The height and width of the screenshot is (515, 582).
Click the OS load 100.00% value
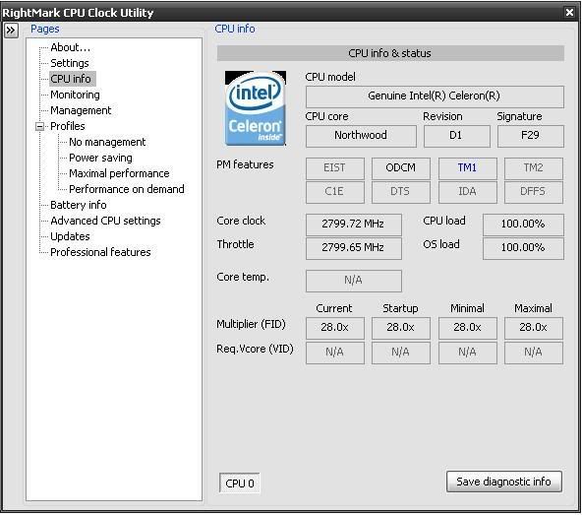(x=523, y=248)
